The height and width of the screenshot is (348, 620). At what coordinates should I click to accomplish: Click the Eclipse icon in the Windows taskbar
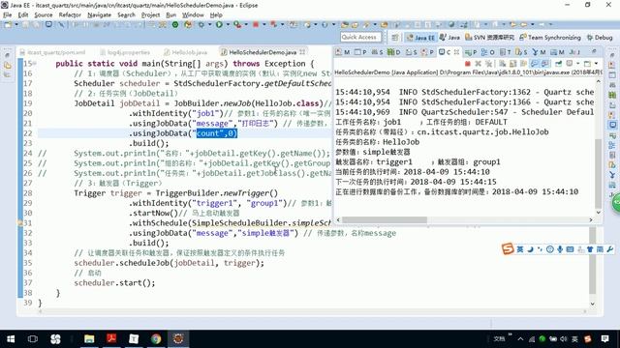coord(178,338)
